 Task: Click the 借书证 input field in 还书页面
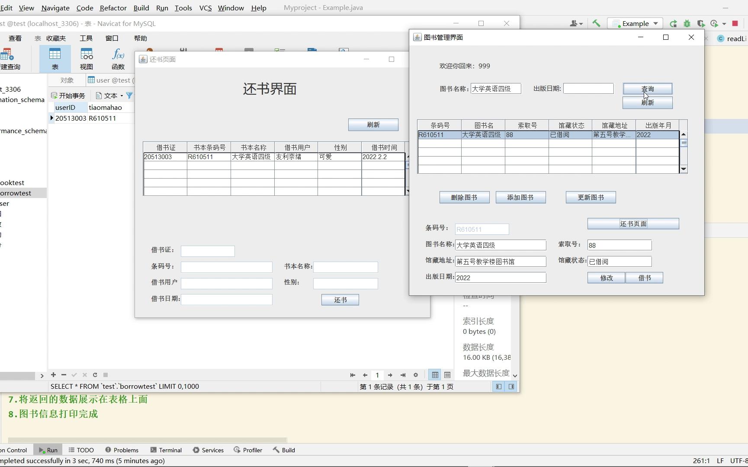(208, 251)
